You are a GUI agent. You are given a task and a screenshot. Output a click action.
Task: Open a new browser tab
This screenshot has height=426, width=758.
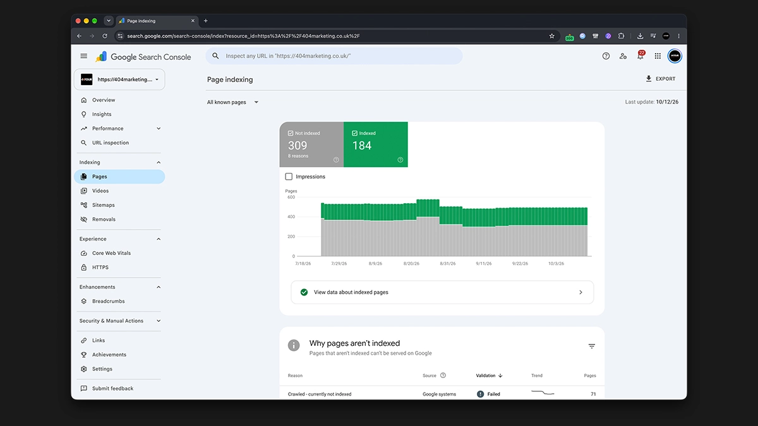point(205,21)
